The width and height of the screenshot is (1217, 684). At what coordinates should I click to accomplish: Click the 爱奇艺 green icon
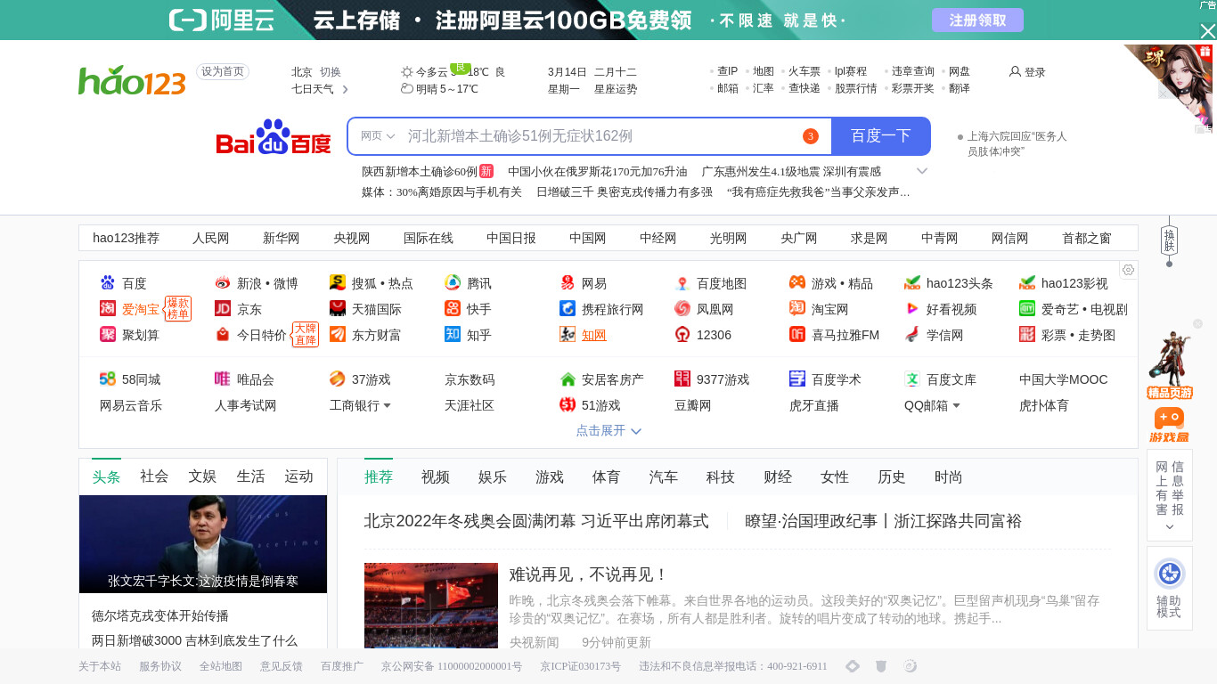1027,309
